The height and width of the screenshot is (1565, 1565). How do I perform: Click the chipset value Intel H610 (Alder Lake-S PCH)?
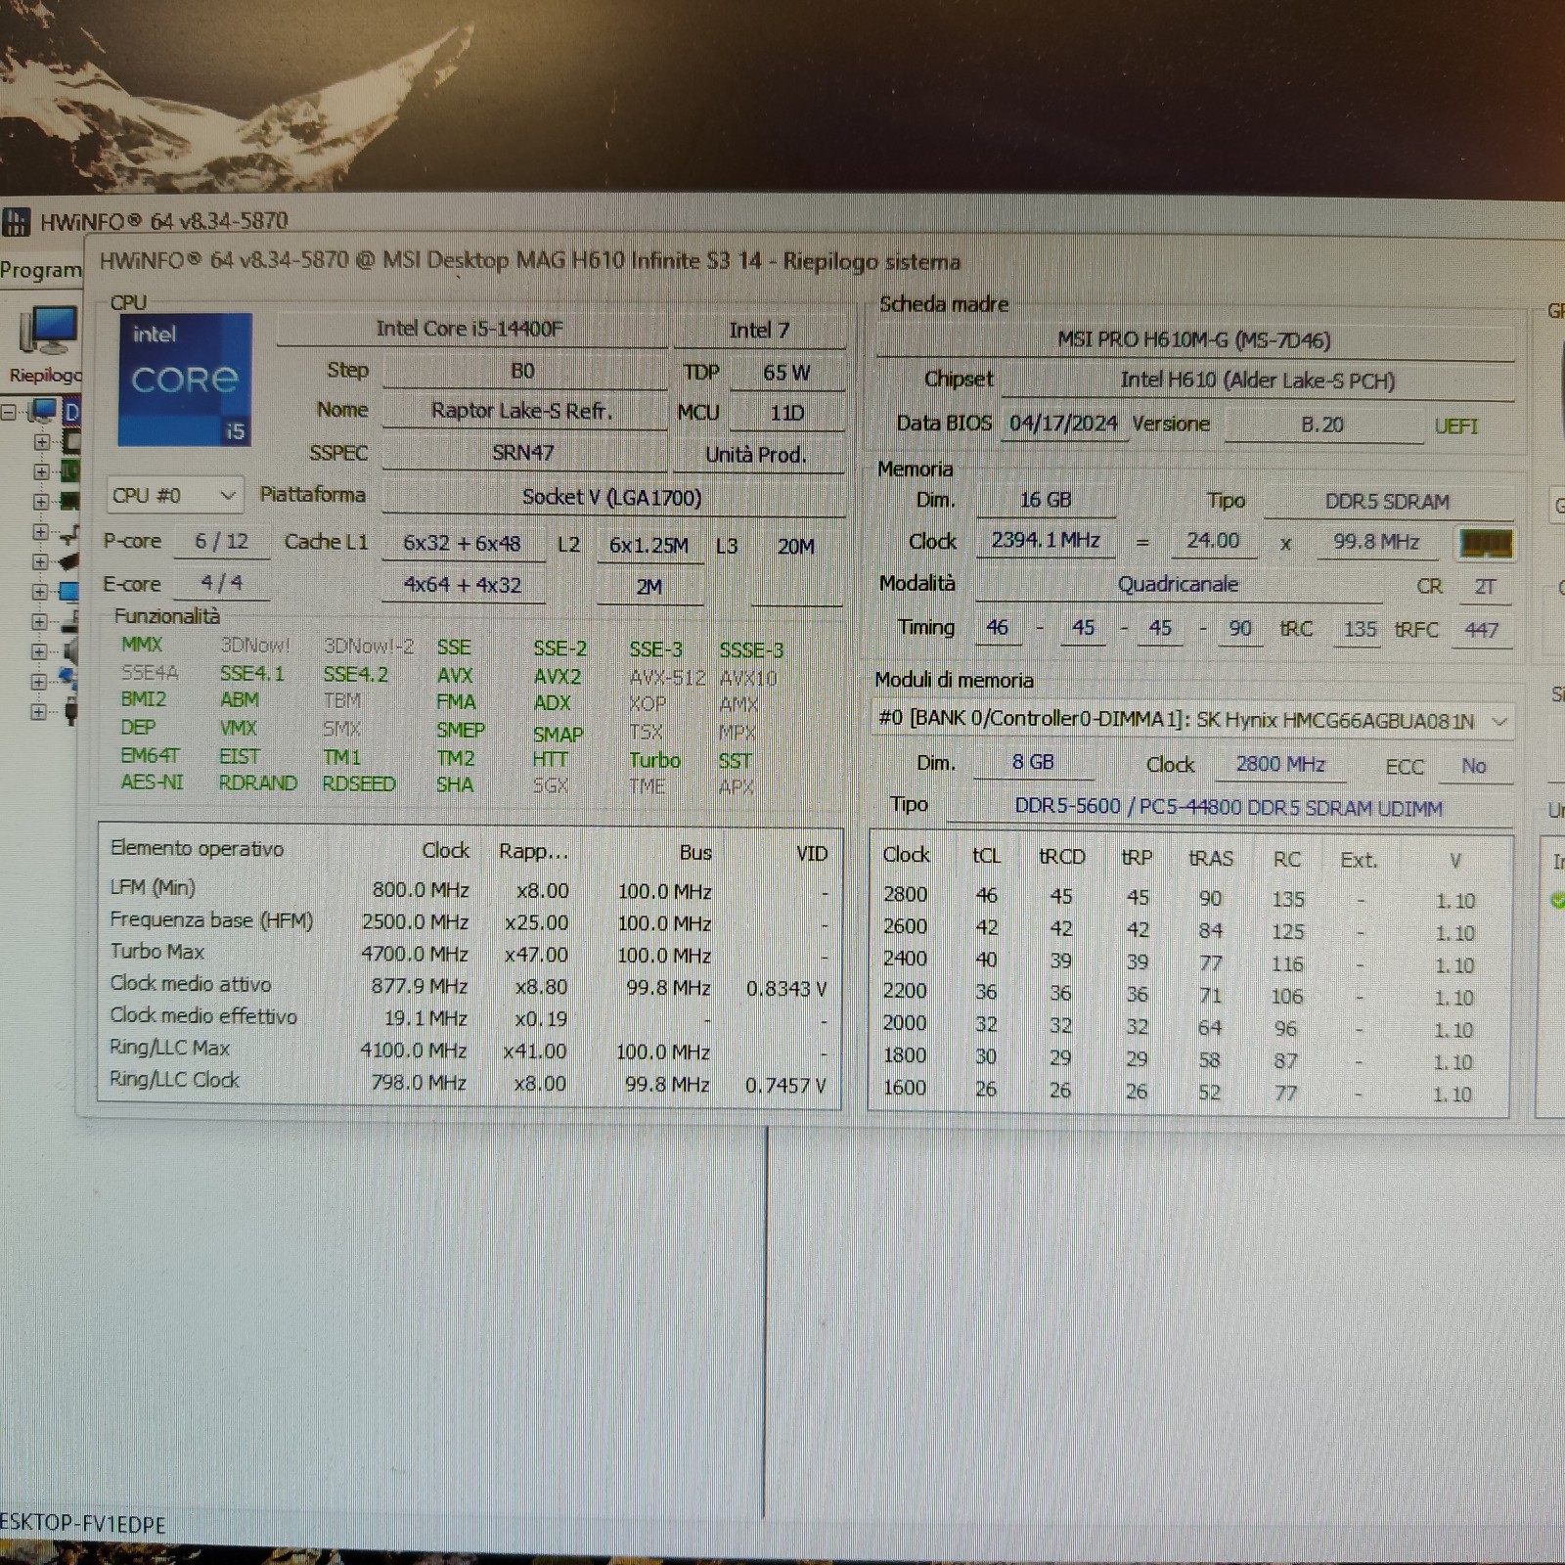pos(1258,380)
